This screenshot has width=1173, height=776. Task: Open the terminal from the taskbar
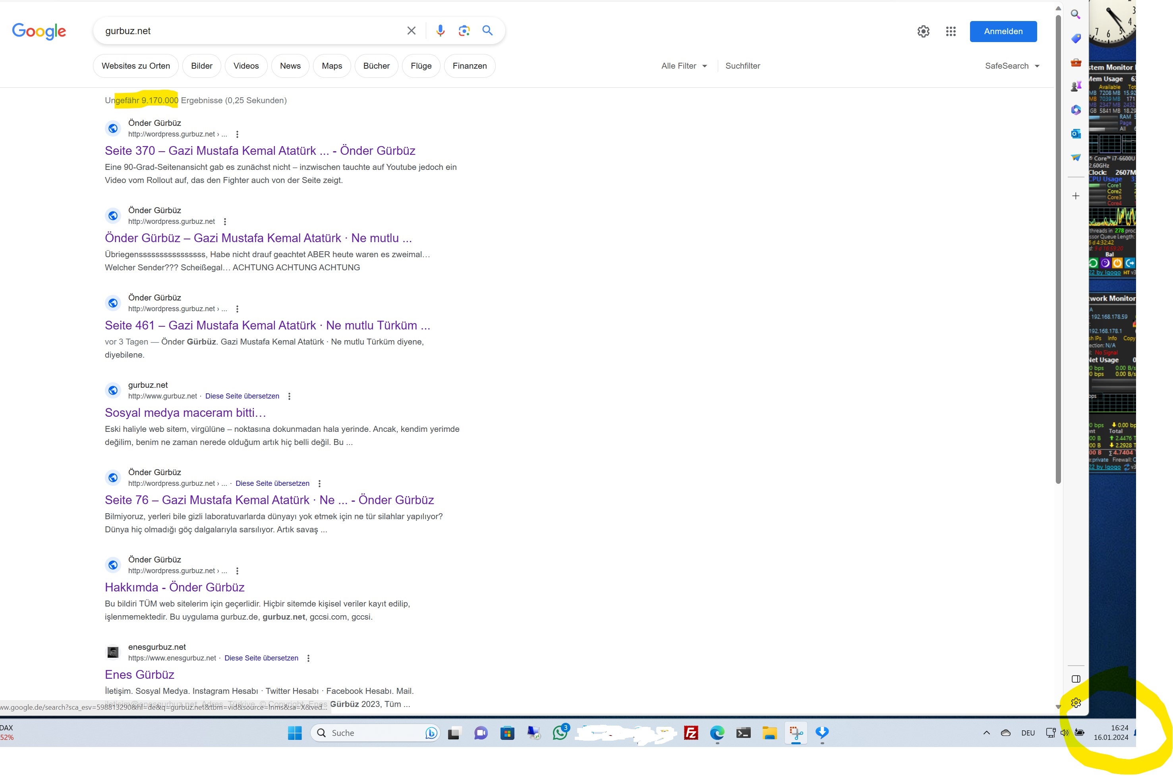[743, 733]
